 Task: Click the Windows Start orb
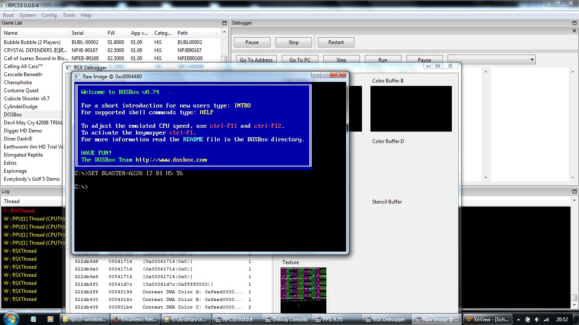10,318
